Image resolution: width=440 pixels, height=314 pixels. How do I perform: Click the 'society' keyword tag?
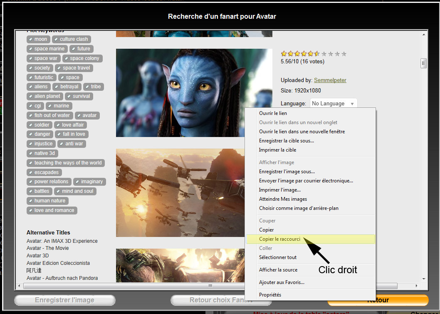click(x=40, y=68)
